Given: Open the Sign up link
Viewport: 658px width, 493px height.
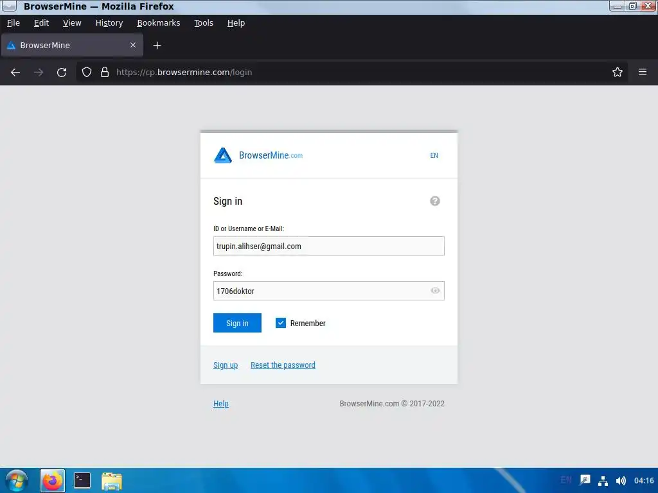Looking at the screenshot, I should click(226, 365).
